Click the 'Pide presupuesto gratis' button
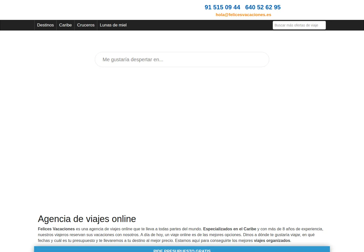Image resolution: width=364 pixels, height=252 pixels. (182, 249)
